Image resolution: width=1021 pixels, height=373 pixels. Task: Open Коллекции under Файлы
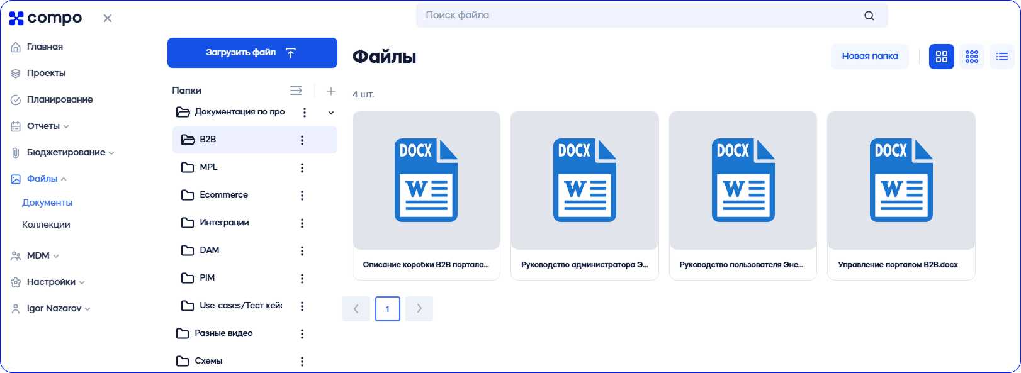pyautogui.click(x=46, y=225)
